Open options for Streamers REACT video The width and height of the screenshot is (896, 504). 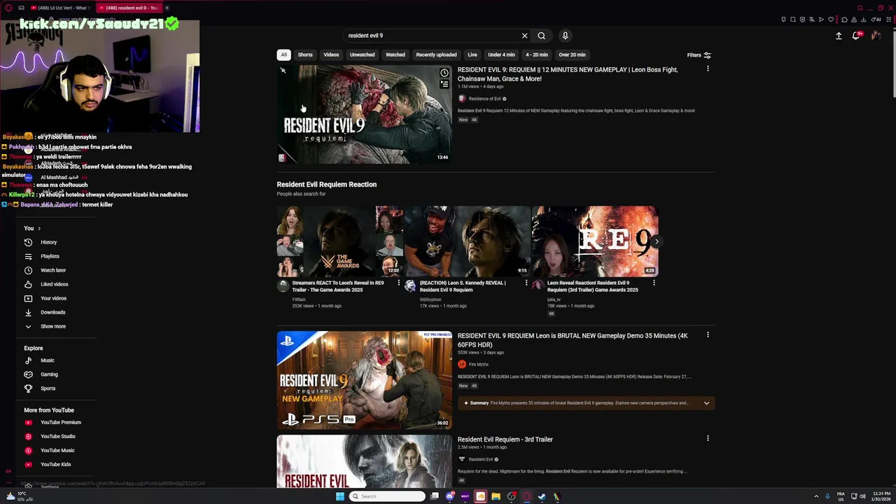pos(399,283)
